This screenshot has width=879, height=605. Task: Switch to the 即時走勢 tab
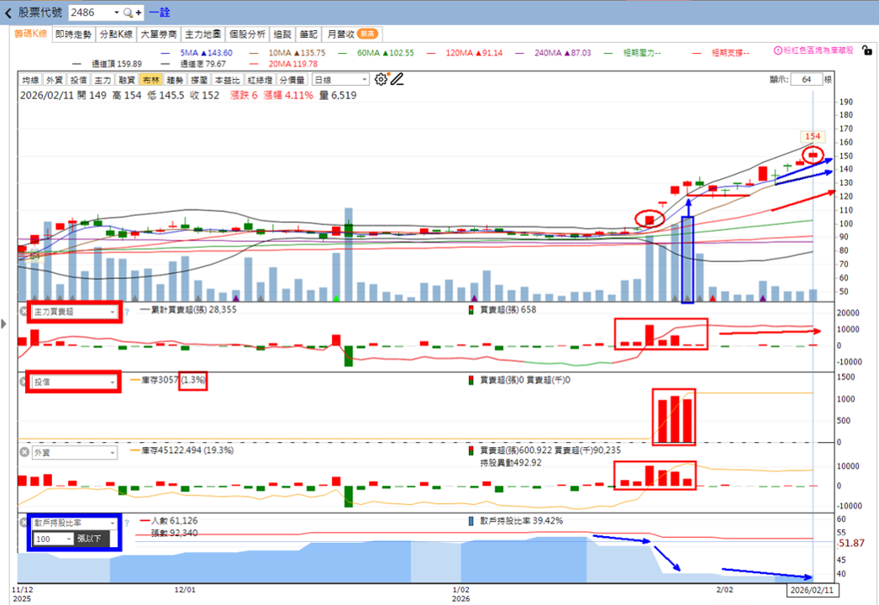click(x=73, y=34)
